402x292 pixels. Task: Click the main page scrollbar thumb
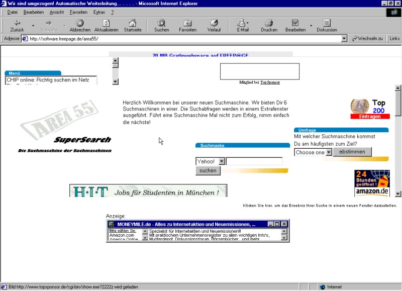point(398,104)
